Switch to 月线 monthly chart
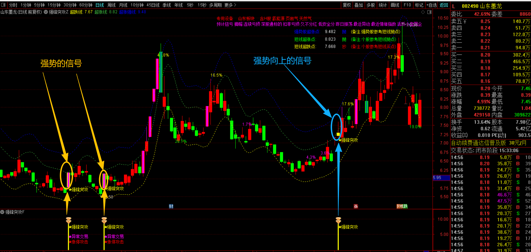The height and width of the screenshot is (252, 531). tap(123, 5)
